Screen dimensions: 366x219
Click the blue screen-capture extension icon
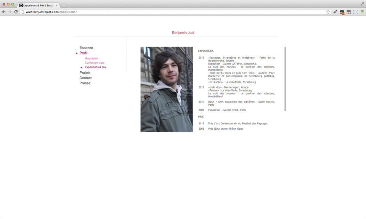[355, 12]
